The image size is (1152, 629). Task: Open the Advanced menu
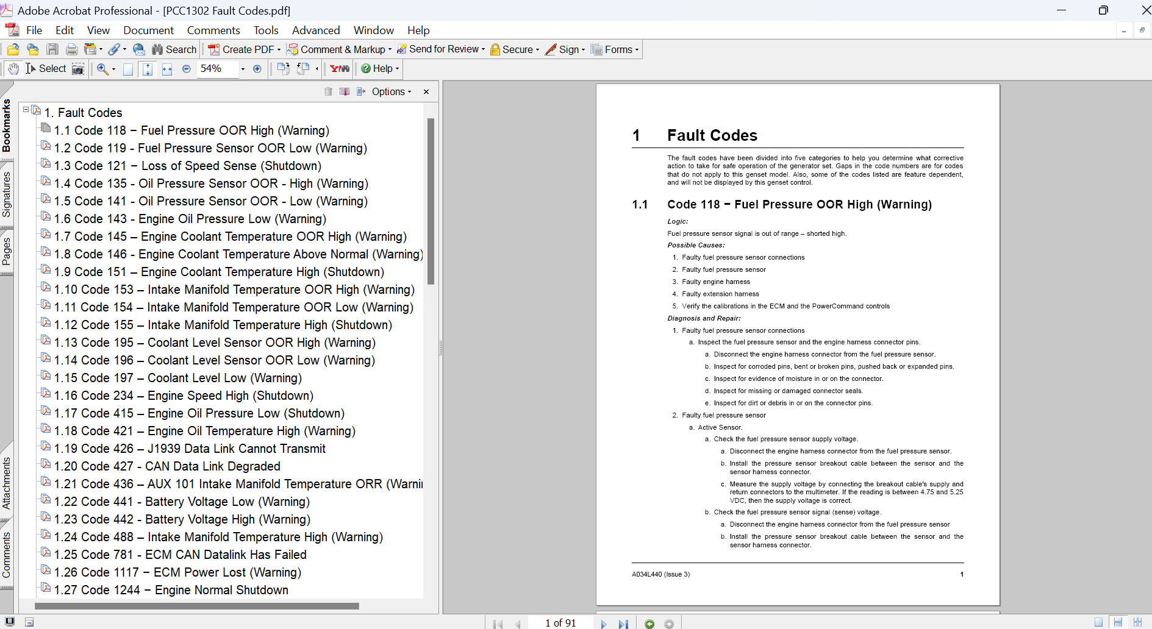(316, 30)
